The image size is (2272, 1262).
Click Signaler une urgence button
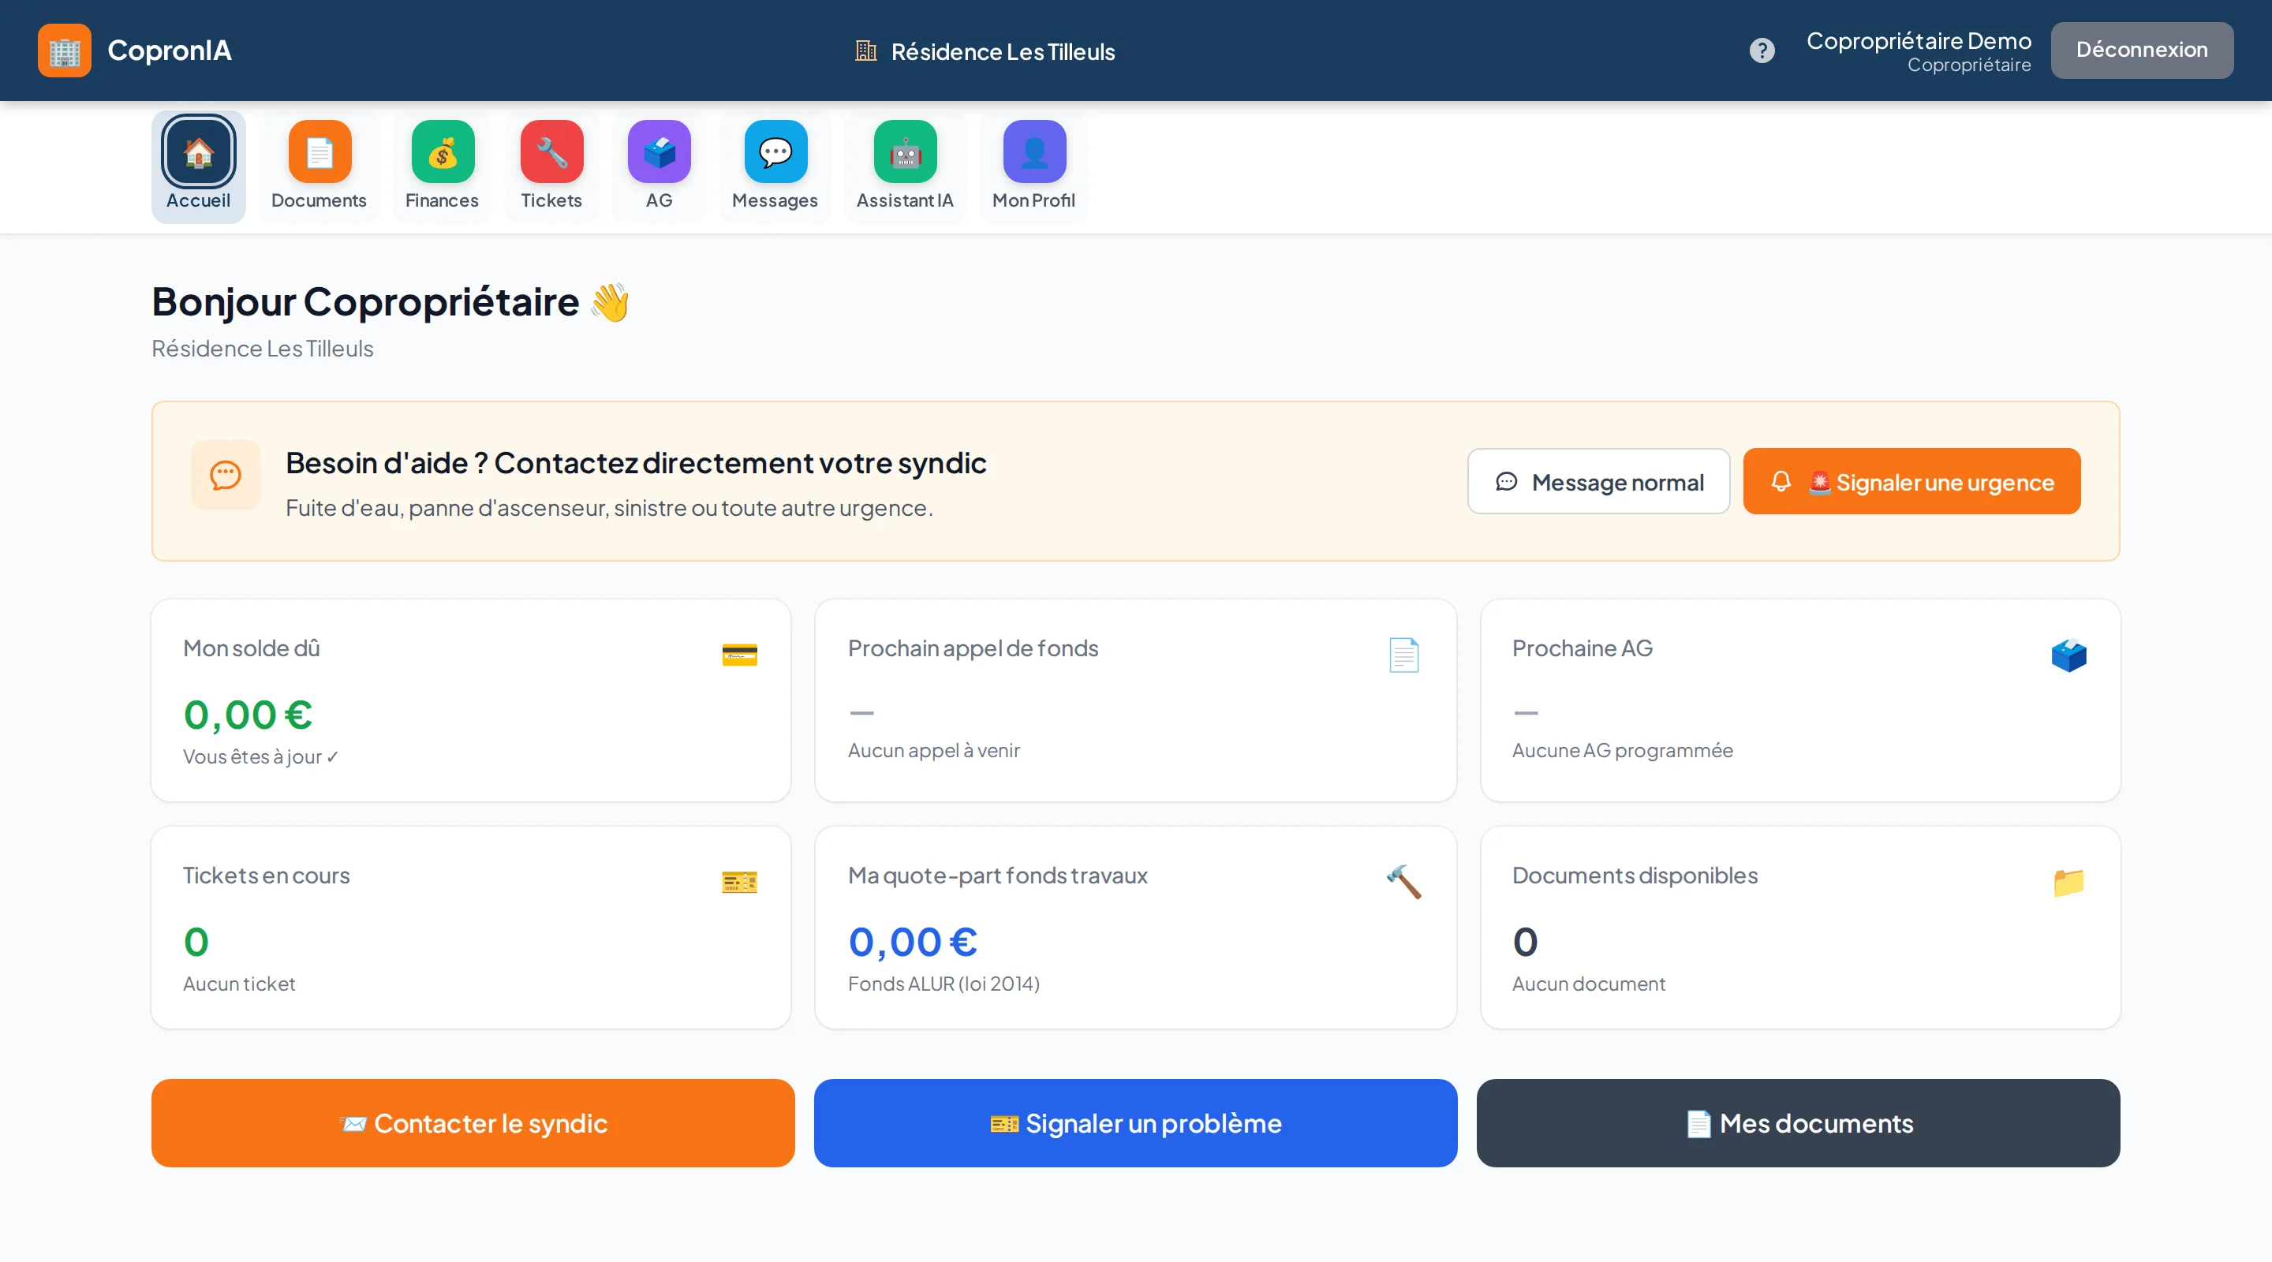pyautogui.click(x=1911, y=481)
